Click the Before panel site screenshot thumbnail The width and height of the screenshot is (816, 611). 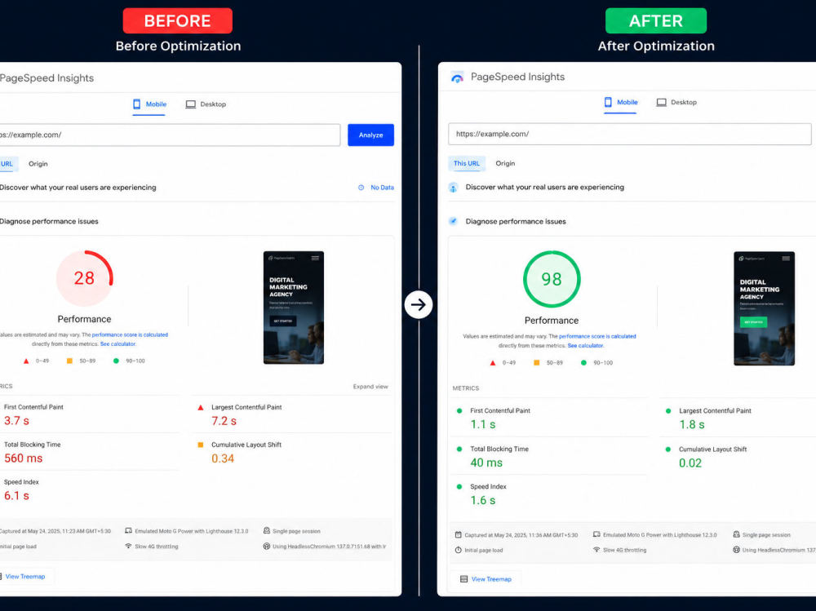294,308
